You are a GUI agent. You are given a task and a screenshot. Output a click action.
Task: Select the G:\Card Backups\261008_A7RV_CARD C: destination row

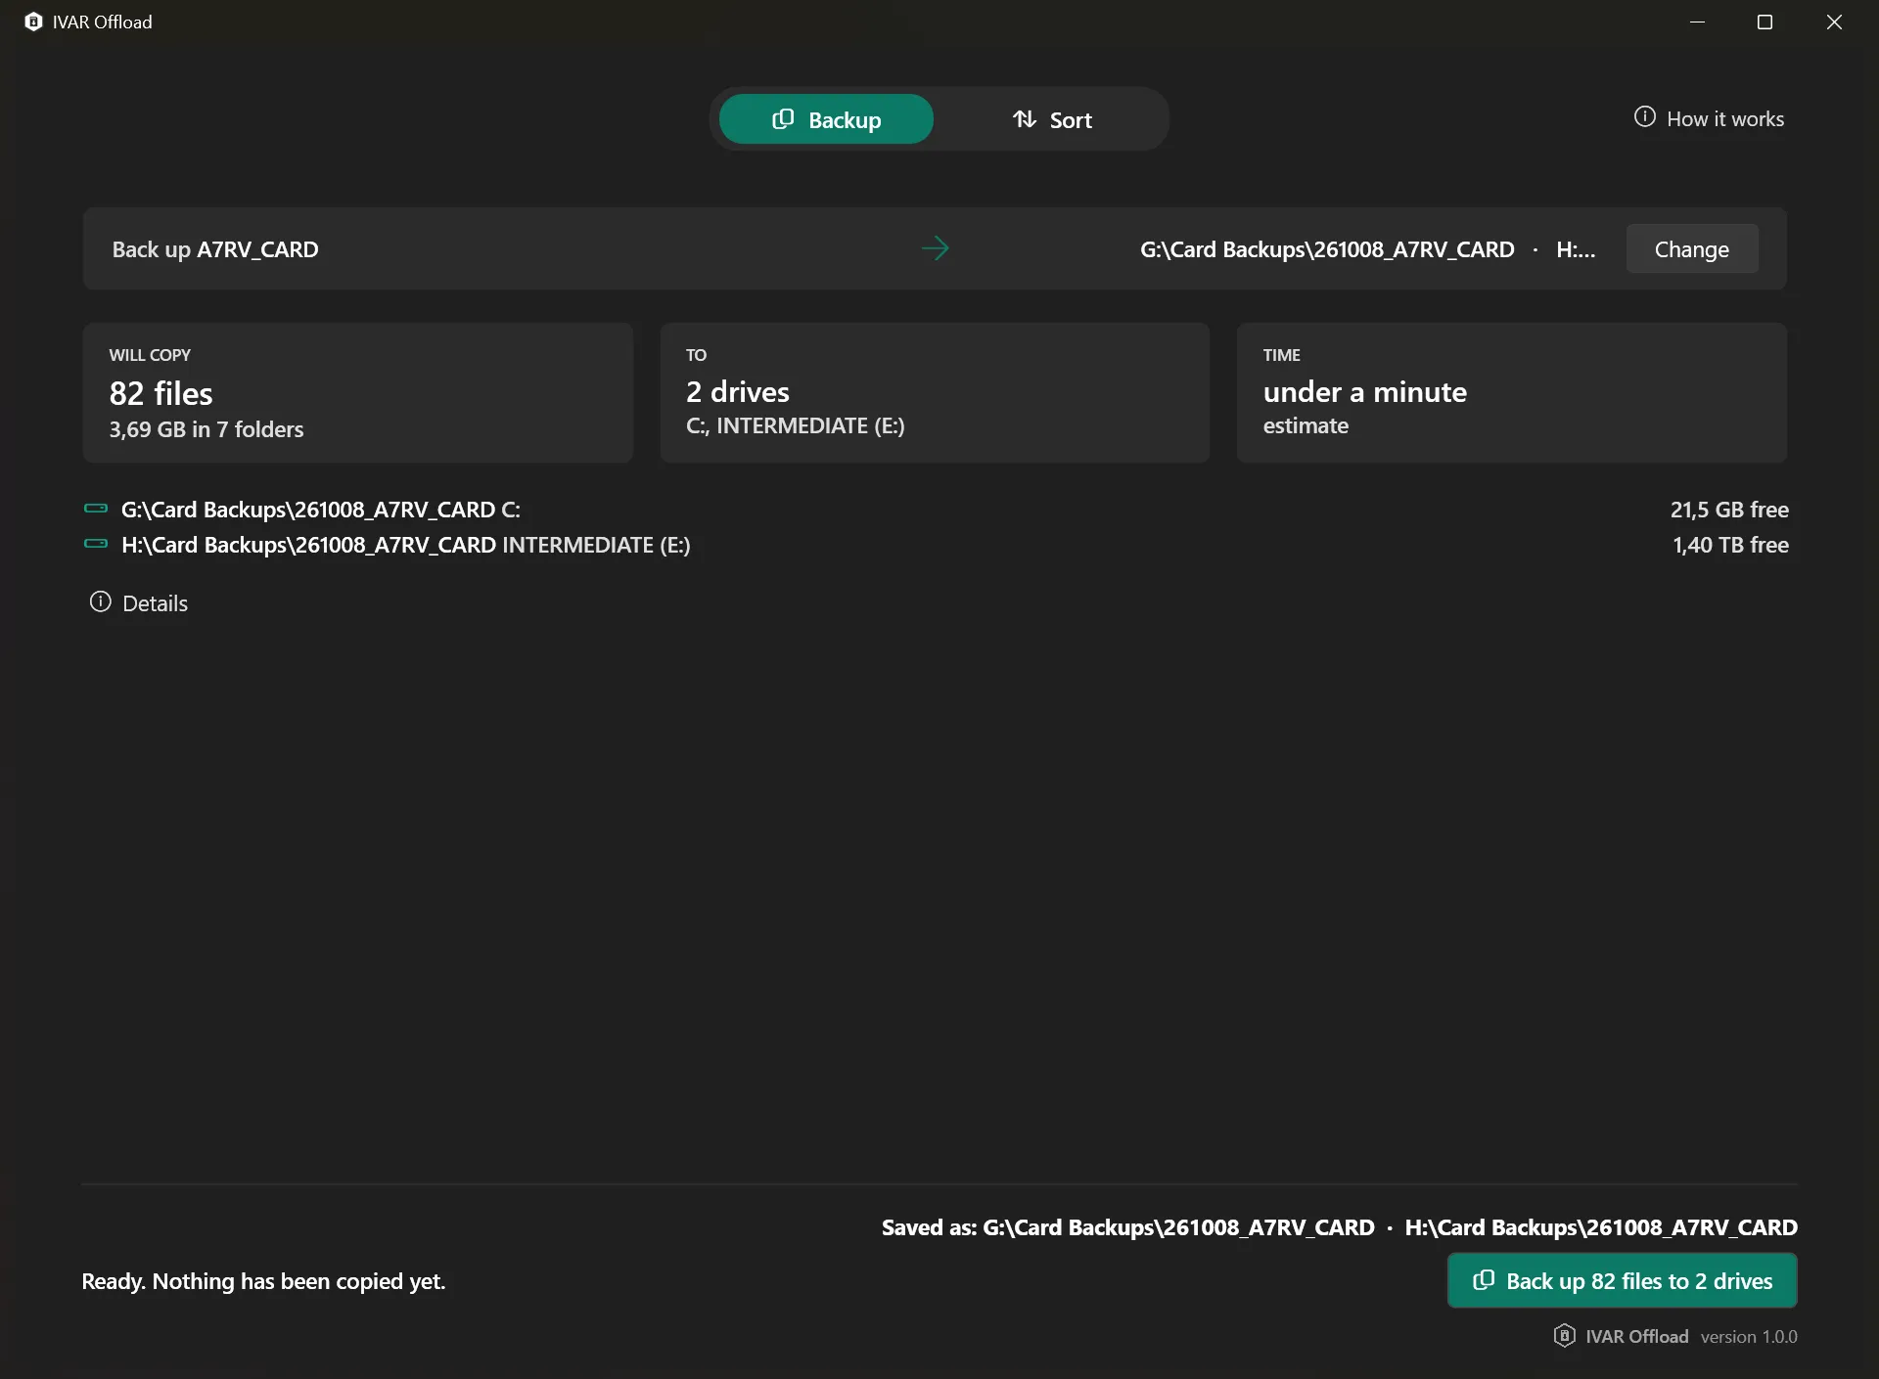[x=937, y=510]
